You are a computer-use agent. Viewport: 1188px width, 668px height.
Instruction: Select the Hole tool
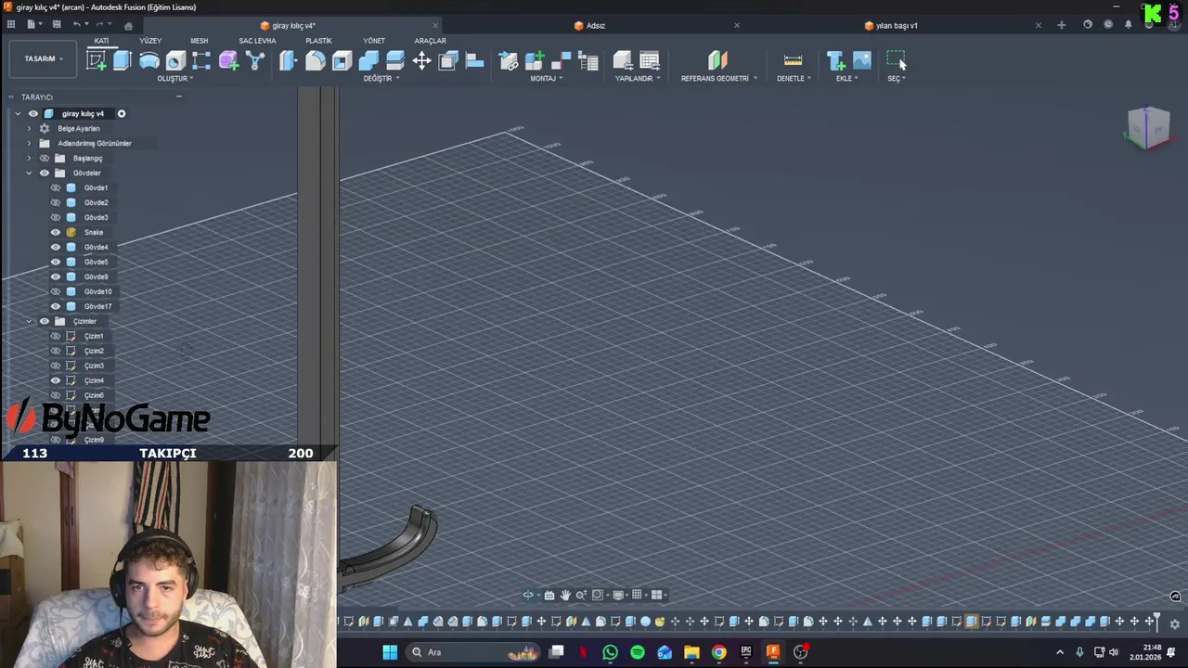point(175,61)
